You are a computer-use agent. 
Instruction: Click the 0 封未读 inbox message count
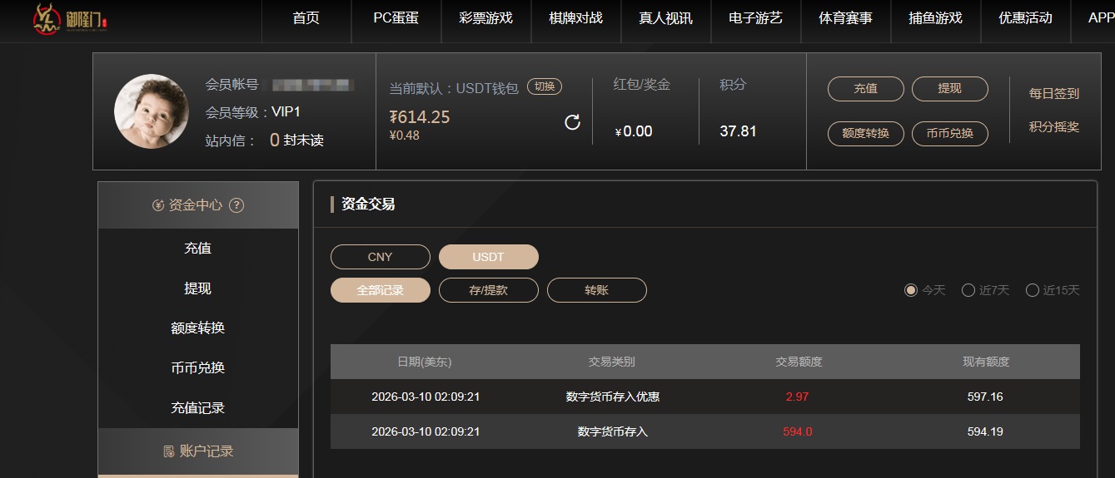coord(296,140)
